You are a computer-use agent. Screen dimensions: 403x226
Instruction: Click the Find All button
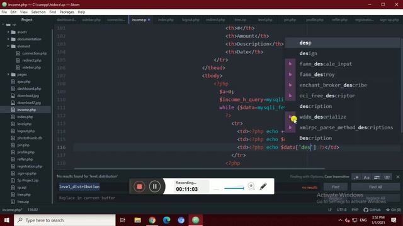click(375, 187)
